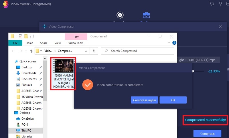Click Compress again button

(x=145, y=100)
